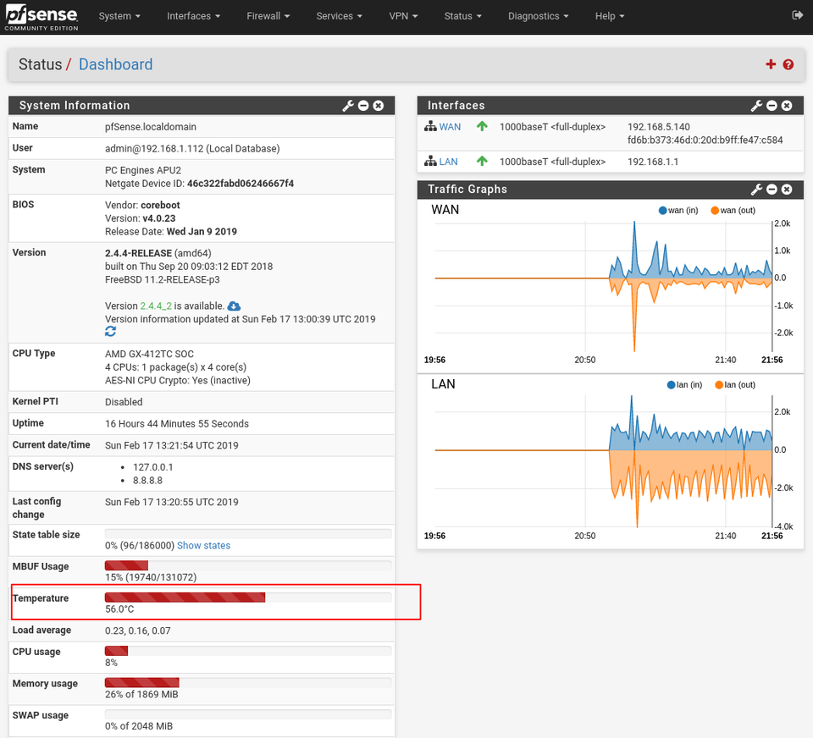This screenshot has width=813, height=738.
Task: Toggle the lan (out) series in legend
Action: 735,385
